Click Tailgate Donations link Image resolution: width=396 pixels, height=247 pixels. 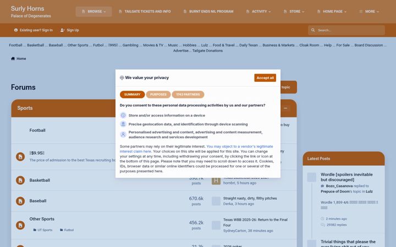click(207, 50)
